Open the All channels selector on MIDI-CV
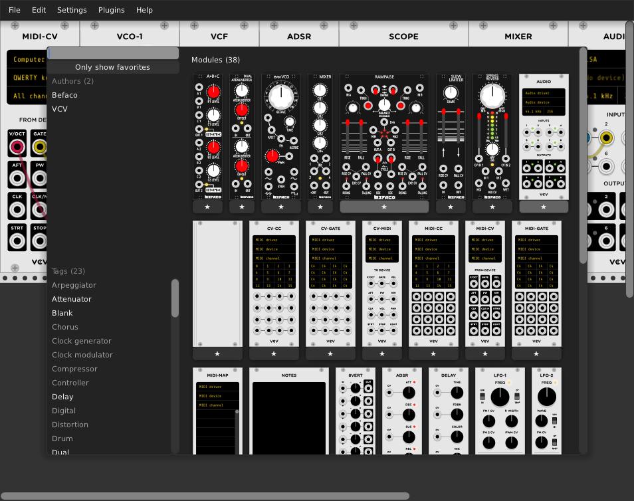 tap(28, 95)
